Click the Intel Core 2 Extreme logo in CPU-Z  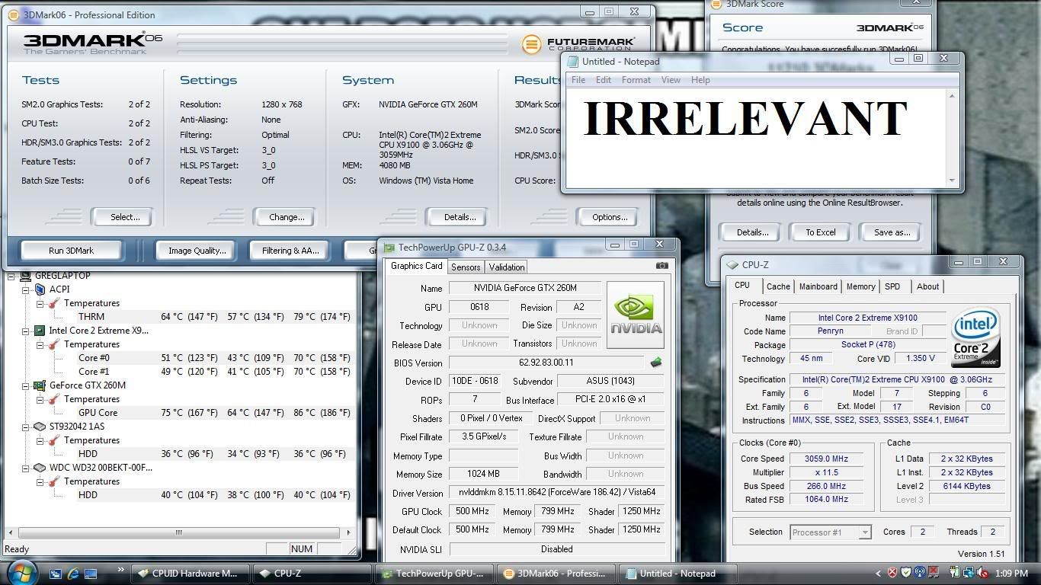[x=975, y=338]
